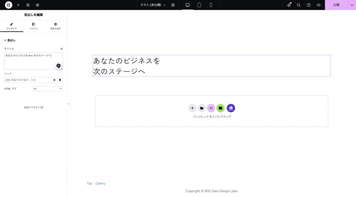356x197 pixels.
Task: Click the blue hexagon assistant icon in the textarea
Action: pos(58,66)
